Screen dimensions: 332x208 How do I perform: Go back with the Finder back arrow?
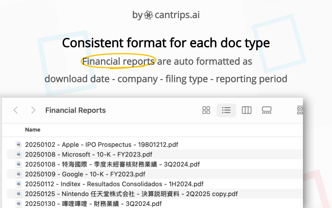[x=16, y=110]
